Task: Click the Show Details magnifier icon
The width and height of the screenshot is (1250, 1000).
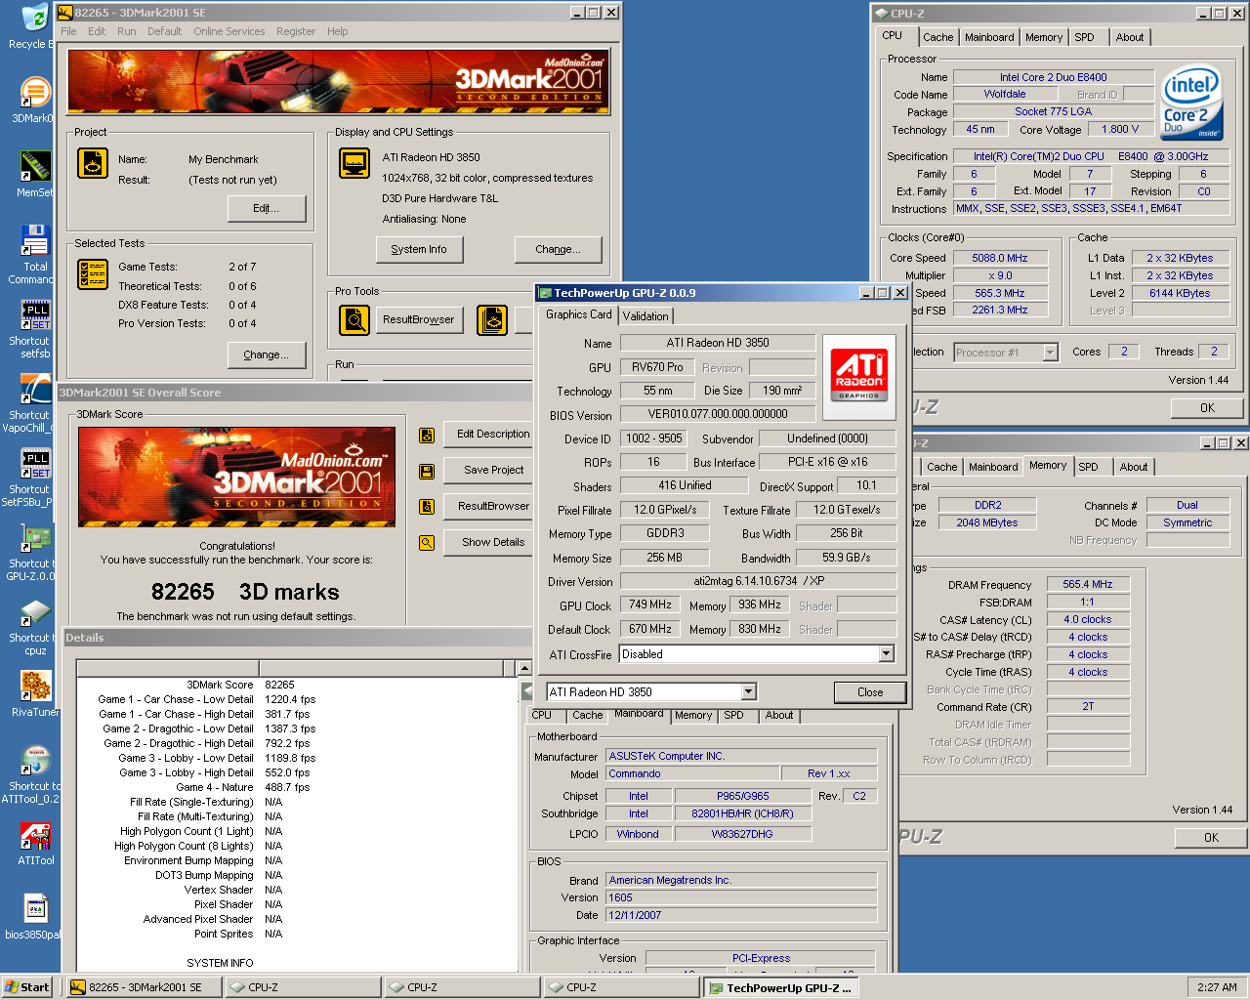Action: (x=427, y=543)
